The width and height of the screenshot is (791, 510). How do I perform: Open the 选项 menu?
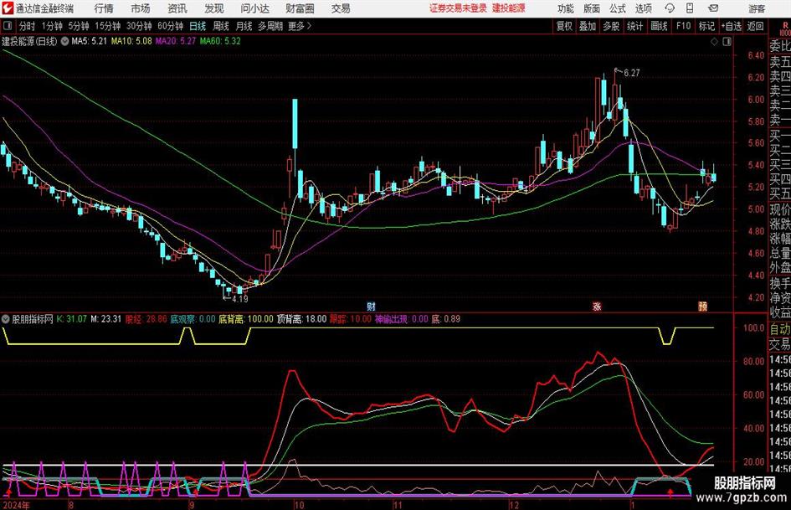click(643, 8)
